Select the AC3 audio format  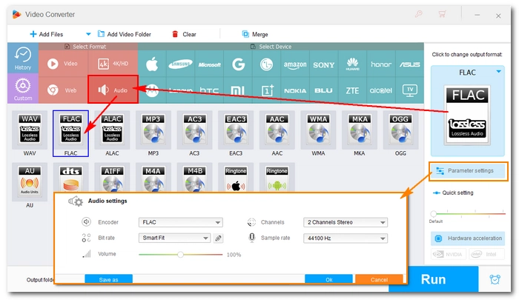click(x=194, y=130)
